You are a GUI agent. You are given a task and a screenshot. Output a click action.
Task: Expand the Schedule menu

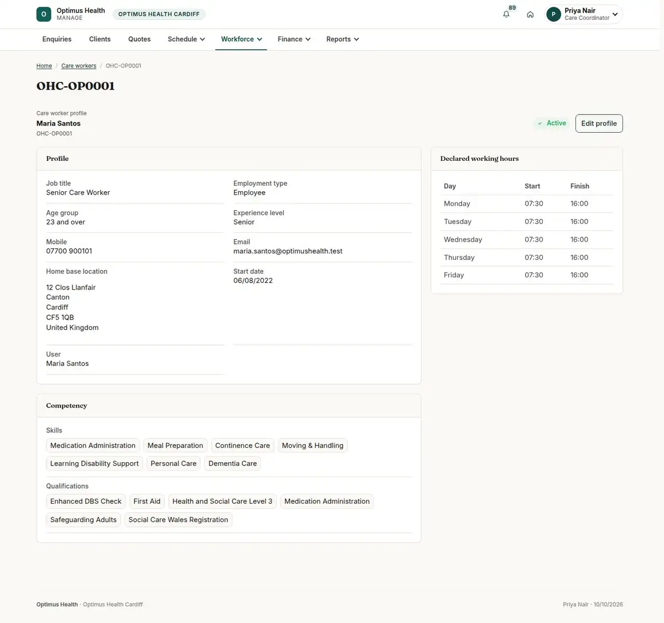(186, 39)
